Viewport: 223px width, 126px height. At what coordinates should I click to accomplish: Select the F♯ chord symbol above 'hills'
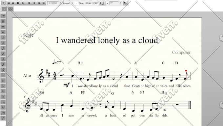176,63
